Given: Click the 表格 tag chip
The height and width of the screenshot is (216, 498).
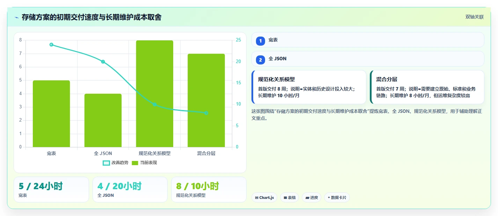Looking at the screenshot, I should tap(290, 198).
